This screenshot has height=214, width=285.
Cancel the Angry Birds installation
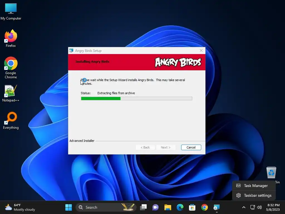click(x=191, y=147)
